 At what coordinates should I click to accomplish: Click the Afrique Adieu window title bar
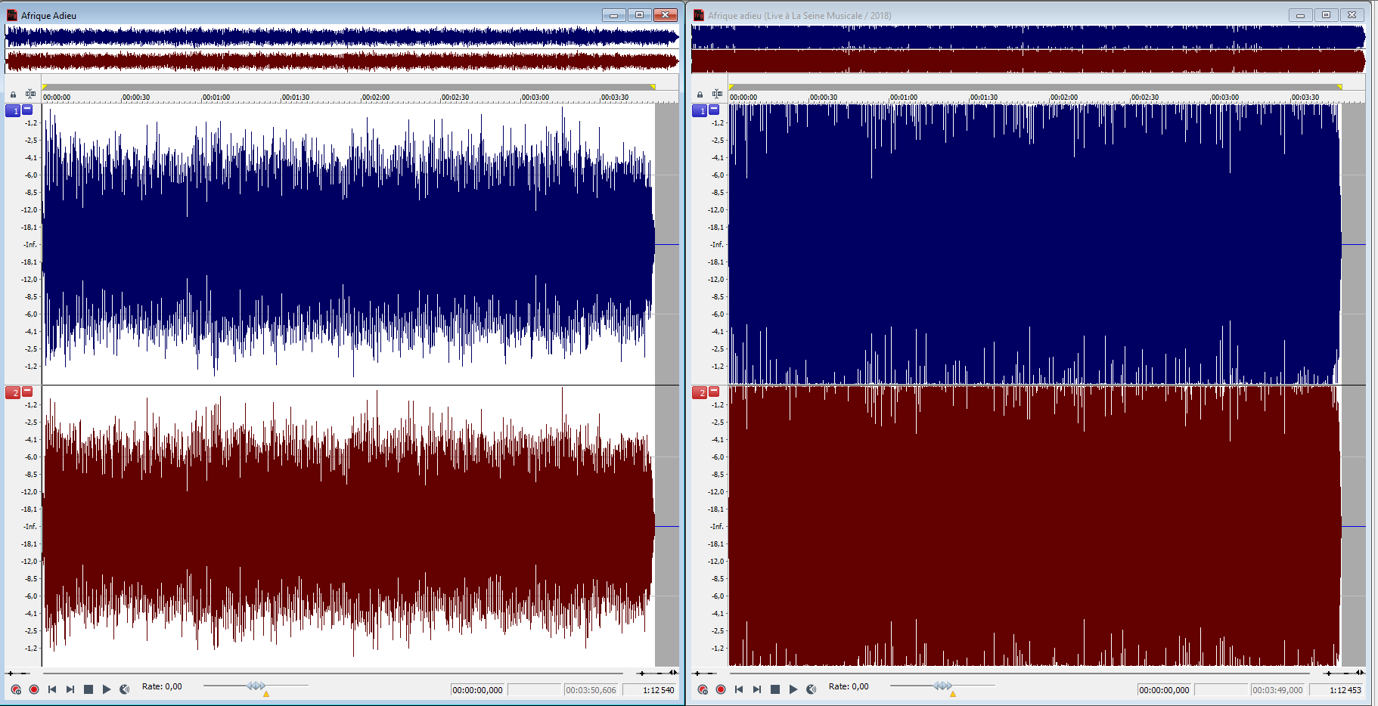pyautogui.click(x=303, y=15)
